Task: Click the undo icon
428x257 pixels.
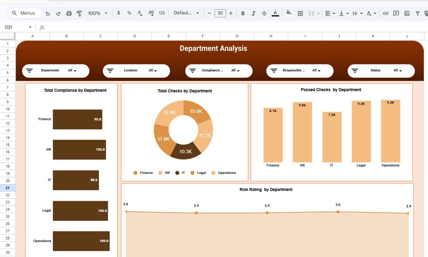Action: coord(48,13)
